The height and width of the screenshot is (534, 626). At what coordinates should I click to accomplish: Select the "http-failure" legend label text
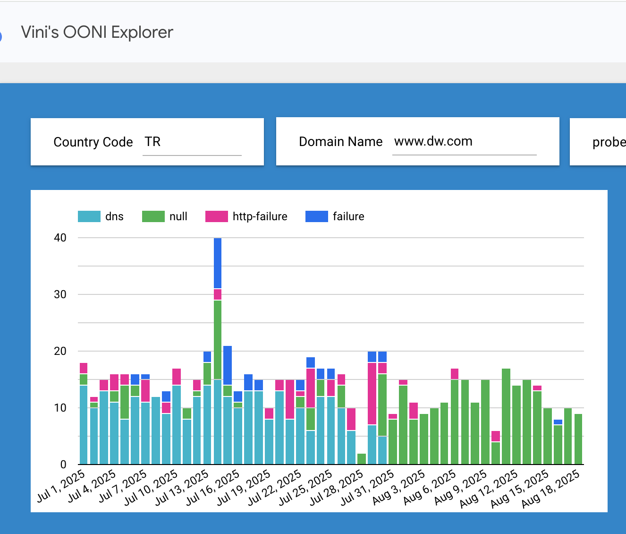[260, 216]
